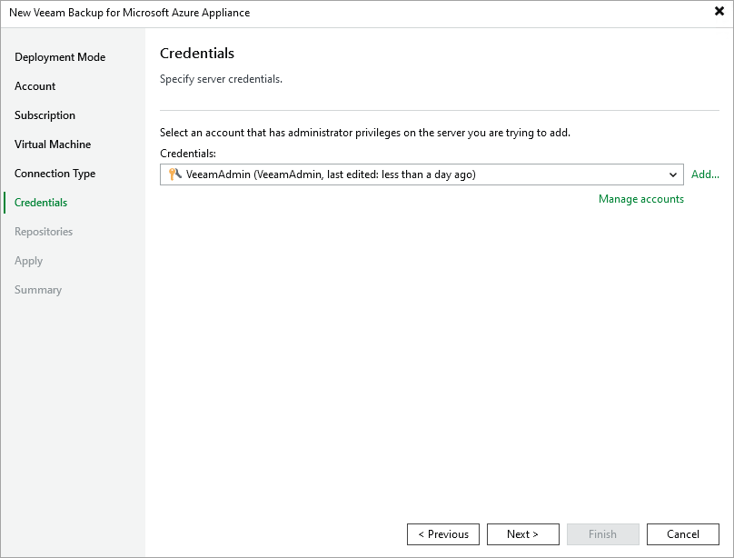This screenshot has width=734, height=558.
Task: Click the administrator privileges instruction text
Action: point(365,133)
